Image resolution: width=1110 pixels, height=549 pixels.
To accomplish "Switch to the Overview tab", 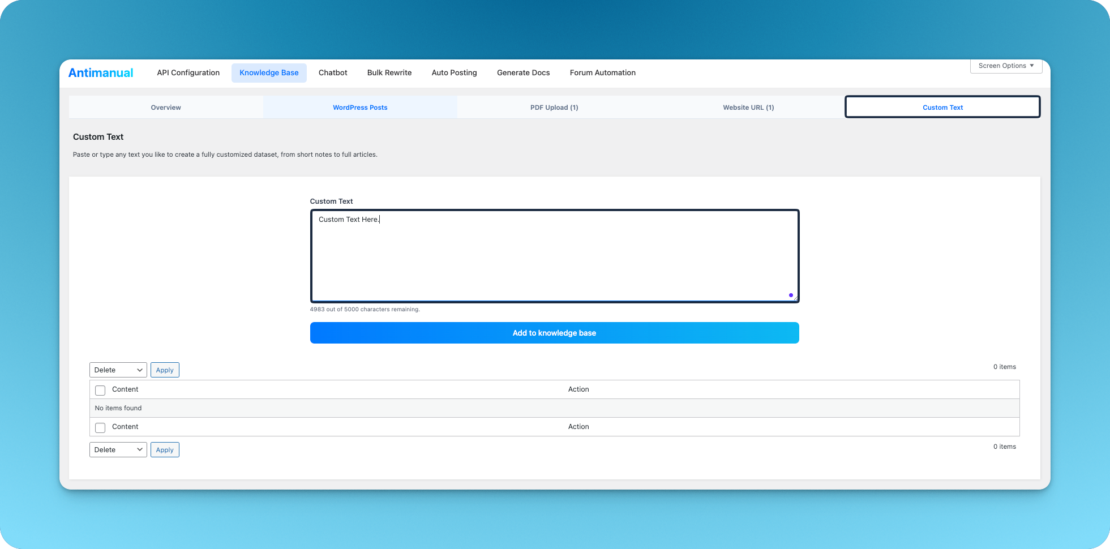I will (166, 108).
